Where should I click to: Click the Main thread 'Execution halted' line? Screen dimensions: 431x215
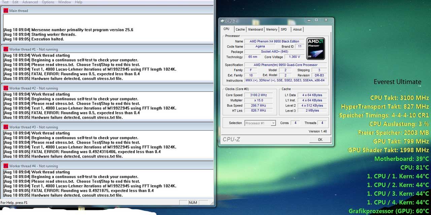coord(33,39)
